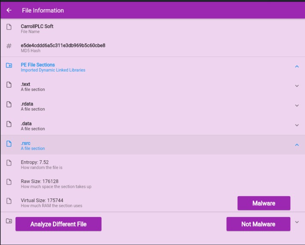Click the file icon beside .rdata section
The height and width of the screenshot is (245, 305).
(9, 104)
